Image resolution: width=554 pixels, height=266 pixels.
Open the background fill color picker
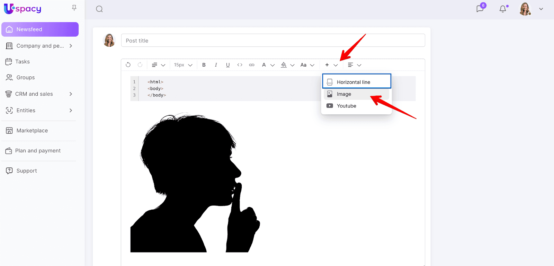coord(287,65)
